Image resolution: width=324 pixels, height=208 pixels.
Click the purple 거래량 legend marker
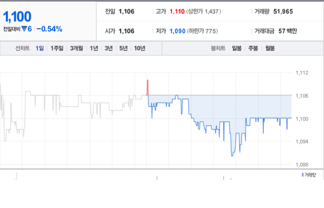click(x=303, y=175)
